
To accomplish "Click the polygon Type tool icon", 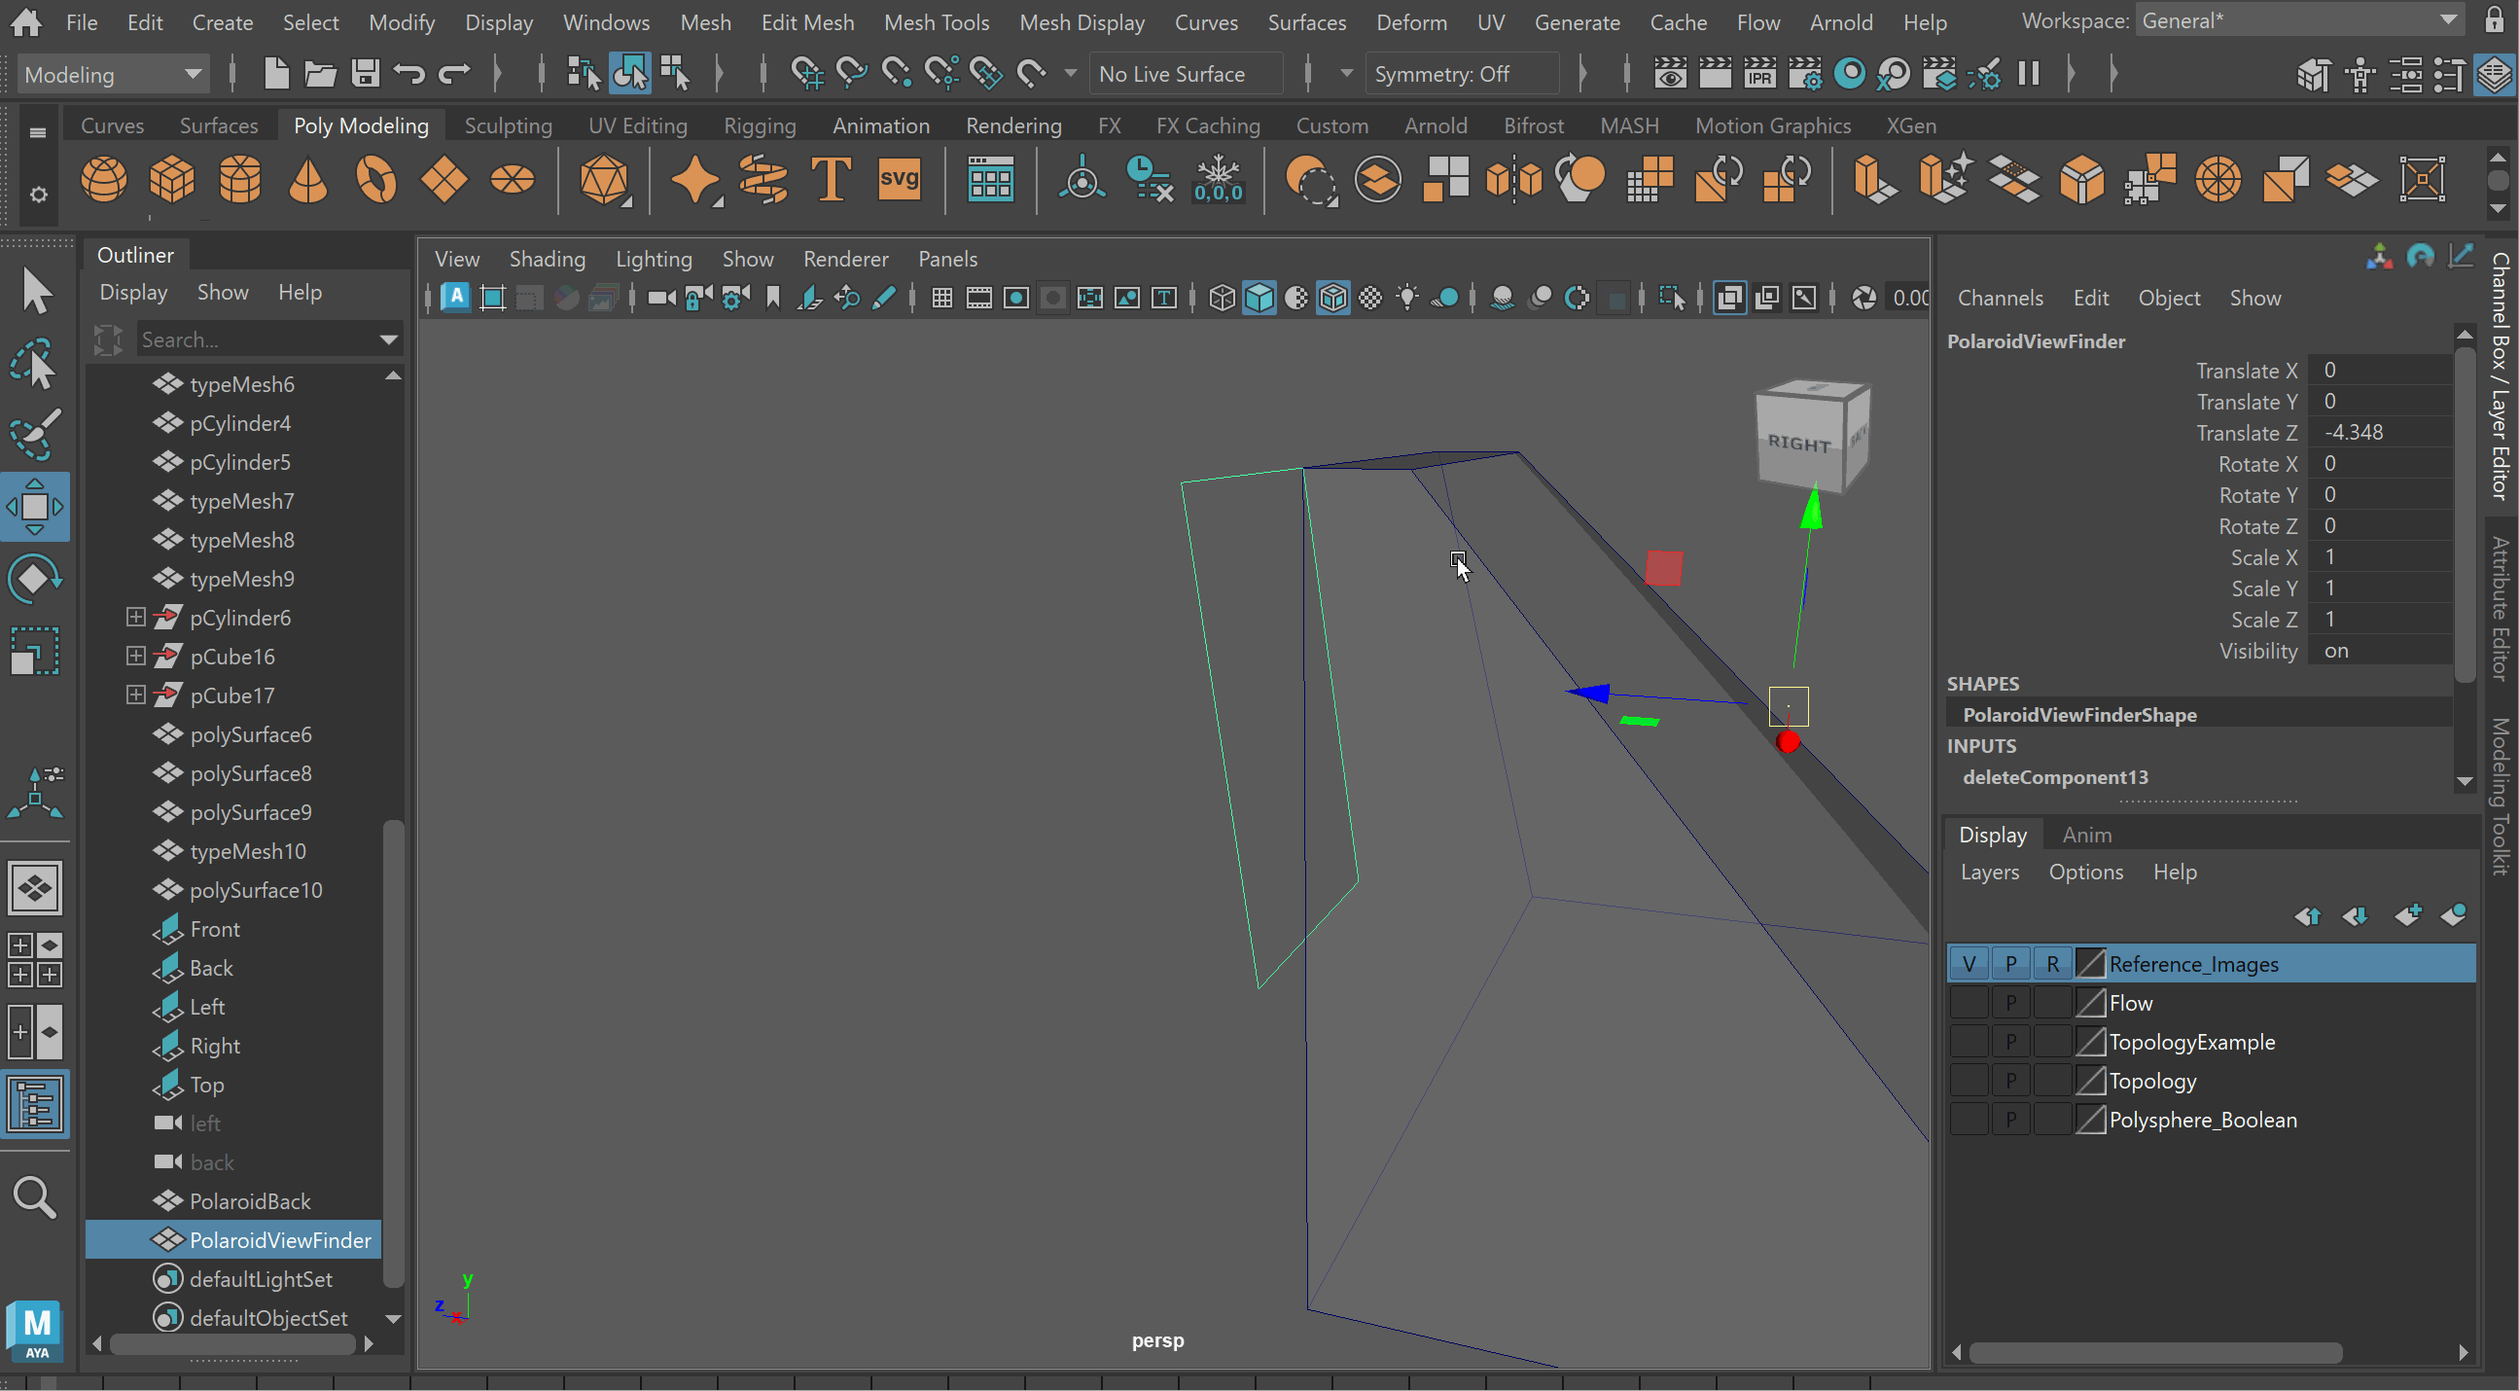I will point(831,180).
